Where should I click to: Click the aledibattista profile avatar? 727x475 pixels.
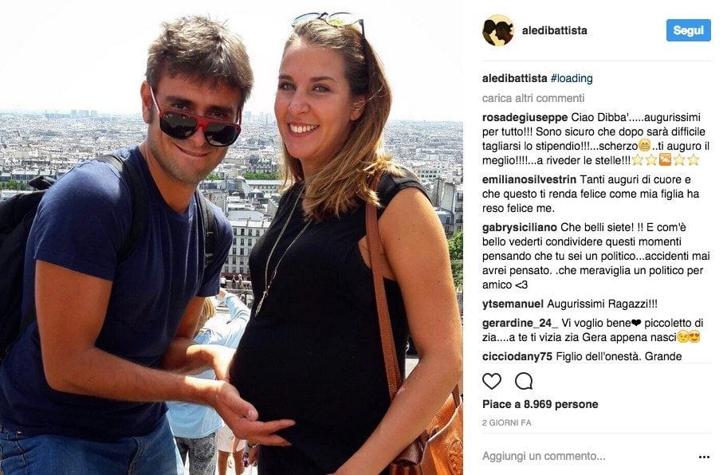tap(497, 30)
